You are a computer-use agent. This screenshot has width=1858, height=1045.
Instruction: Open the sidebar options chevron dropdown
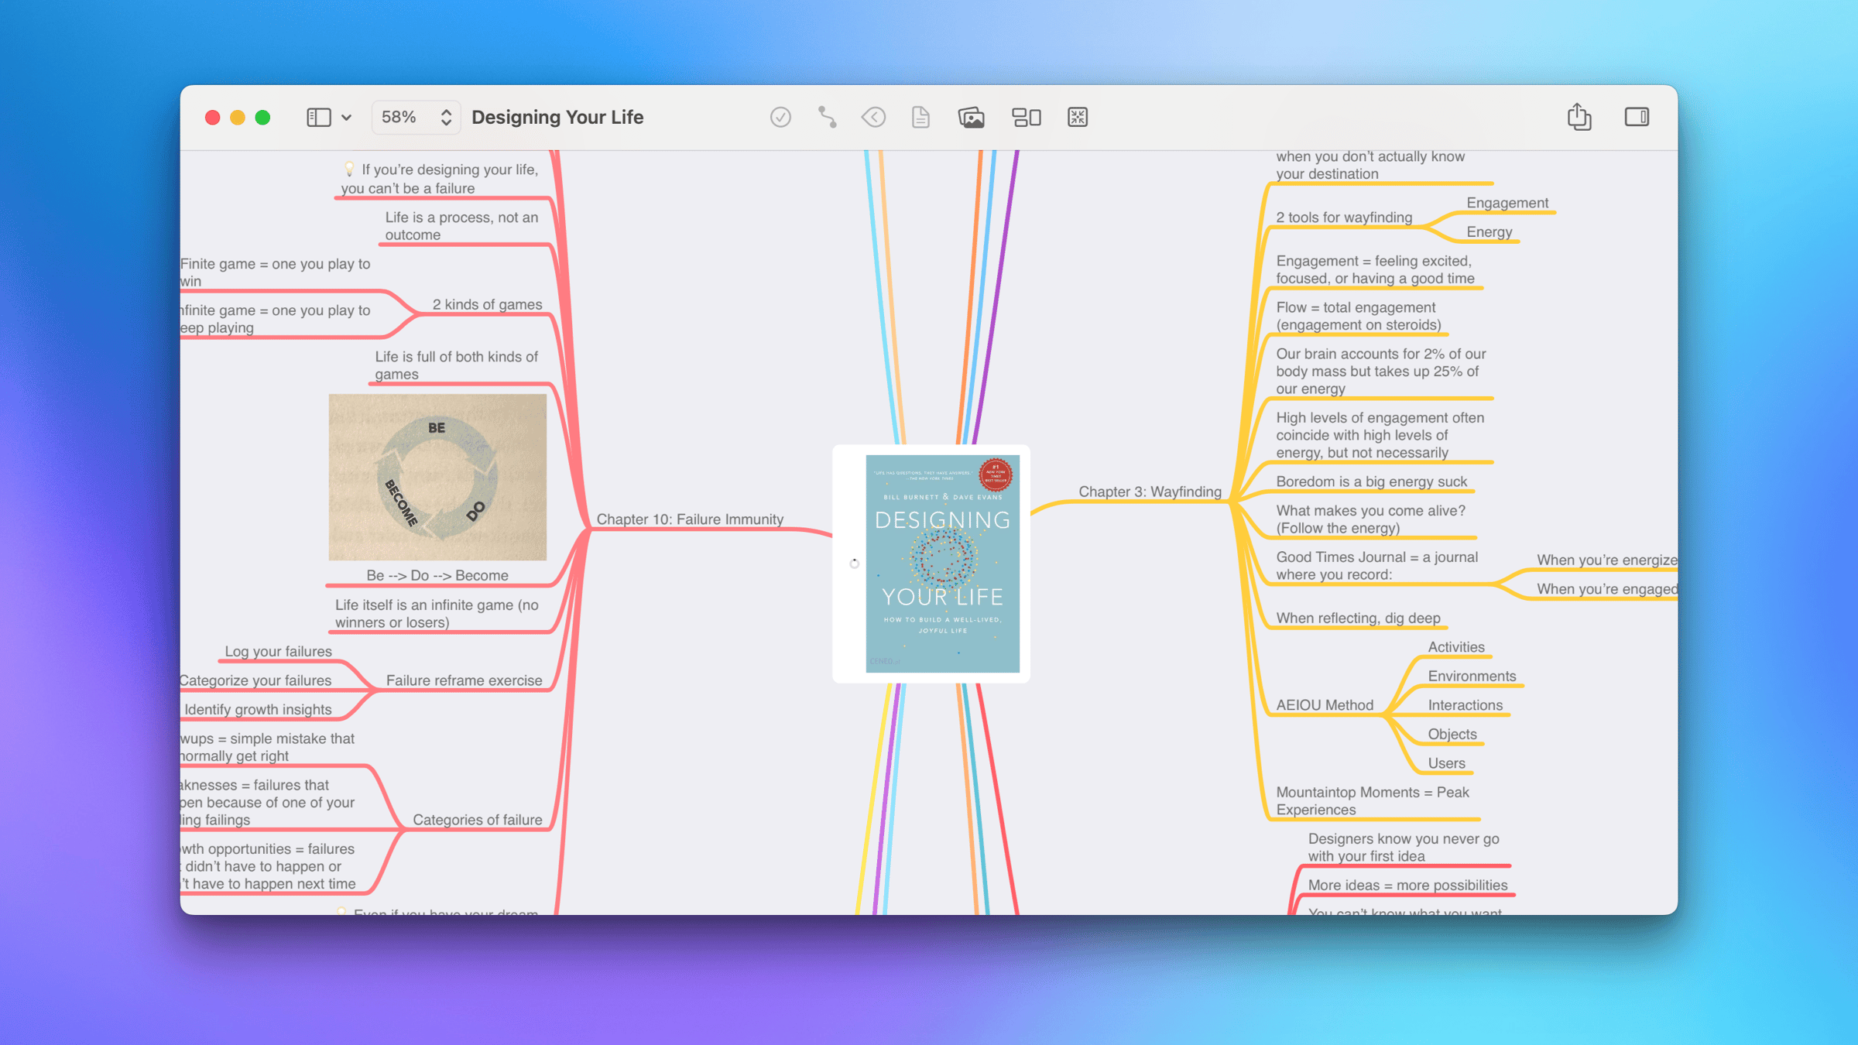[x=346, y=118]
